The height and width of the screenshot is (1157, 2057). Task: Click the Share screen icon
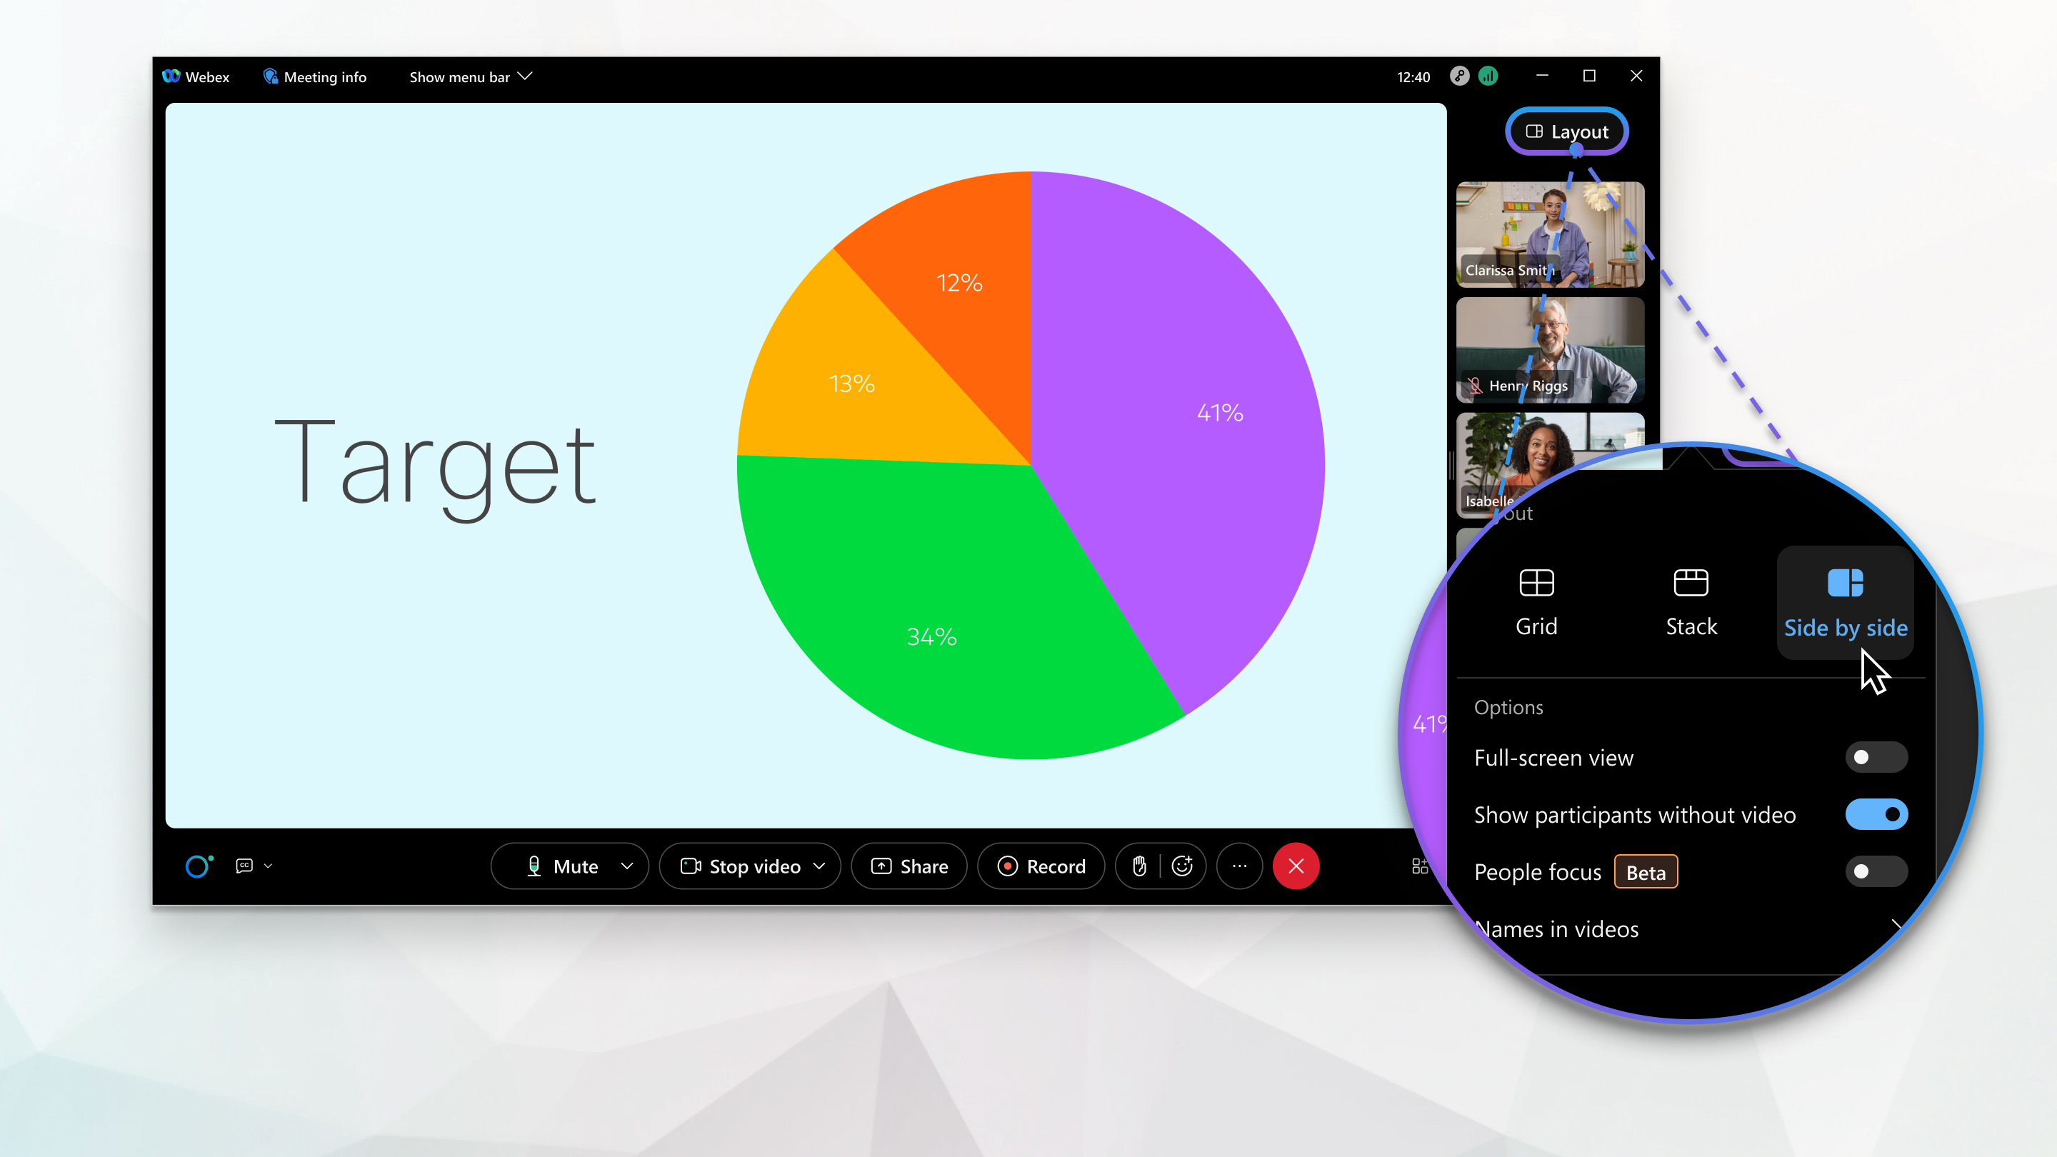(x=911, y=866)
